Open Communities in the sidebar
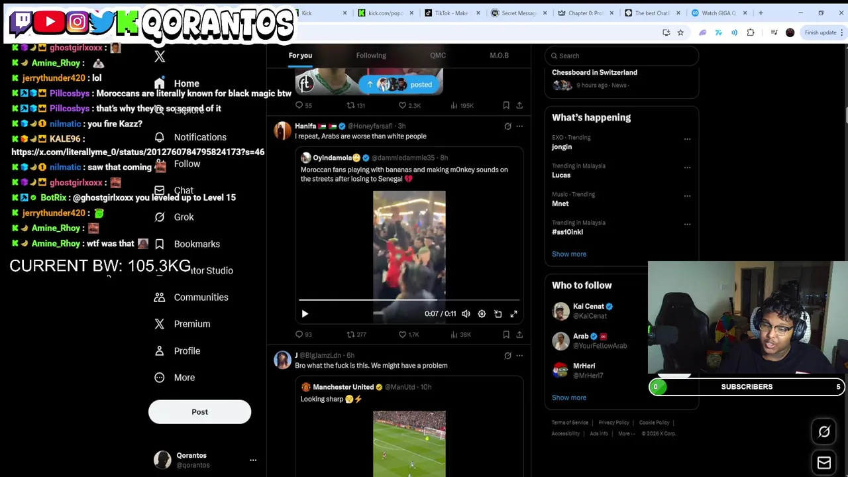 coord(191,297)
